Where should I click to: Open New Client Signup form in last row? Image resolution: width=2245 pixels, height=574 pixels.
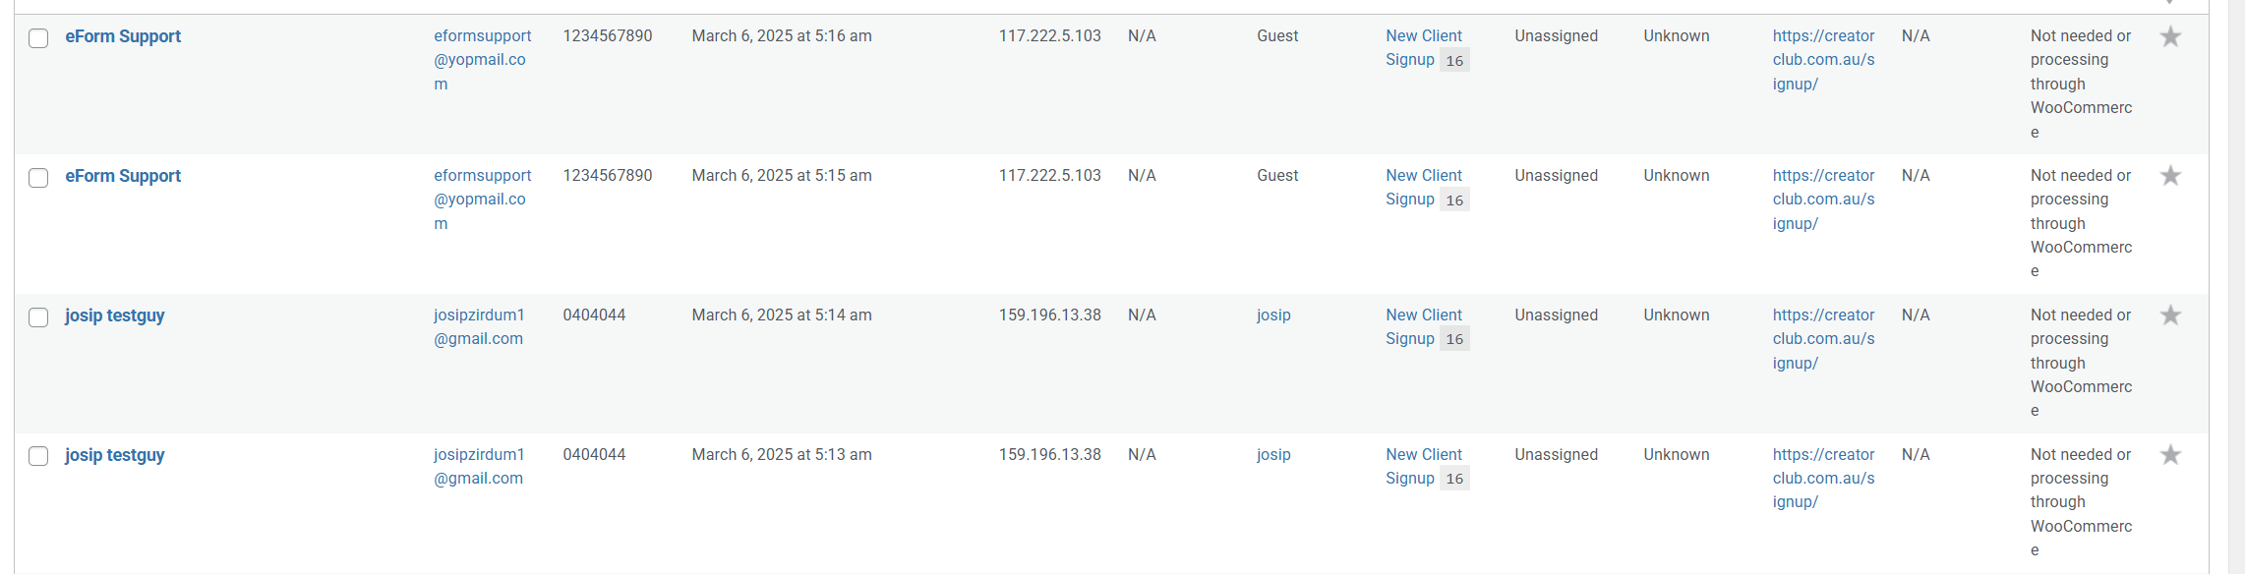[x=1423, y=467]
